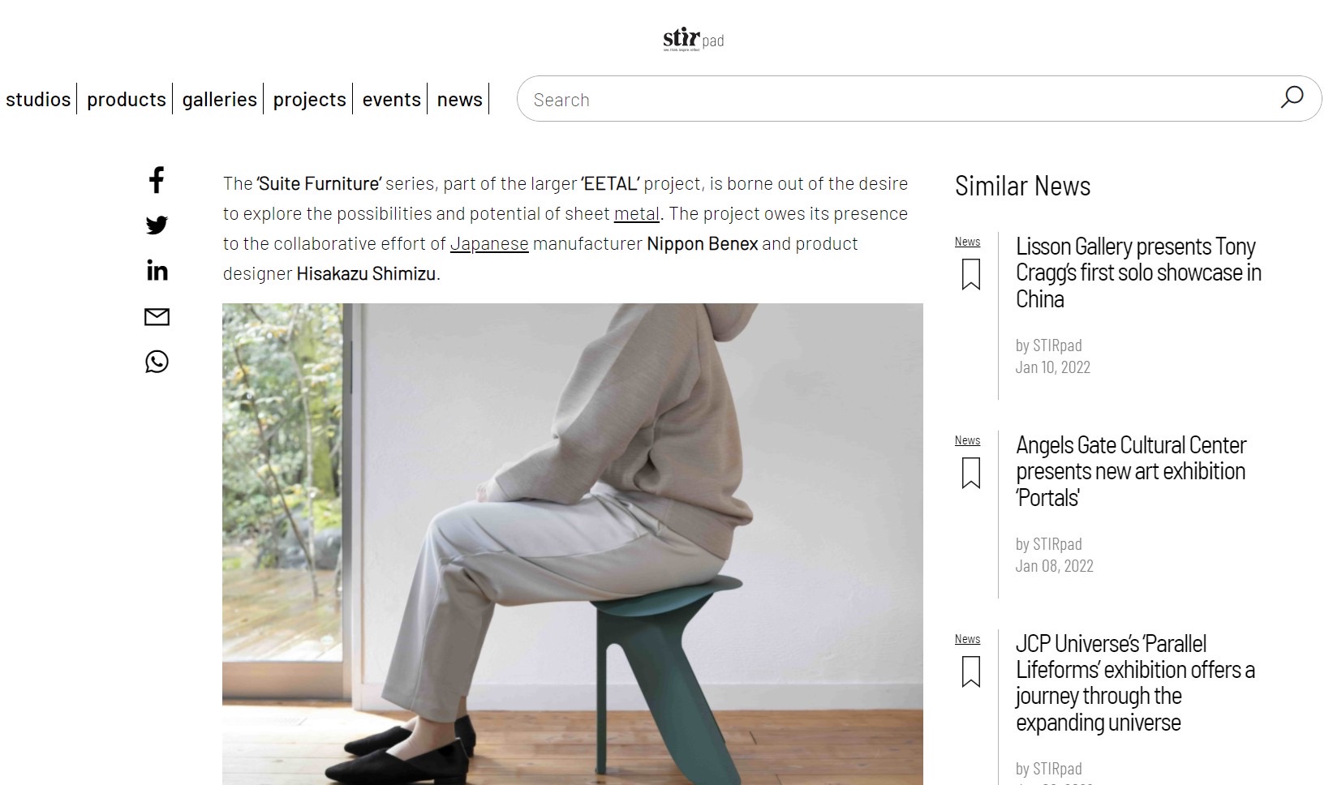Share article via email icon
This screenshot has width=1333, height=785.
click(x=157, y=316)
